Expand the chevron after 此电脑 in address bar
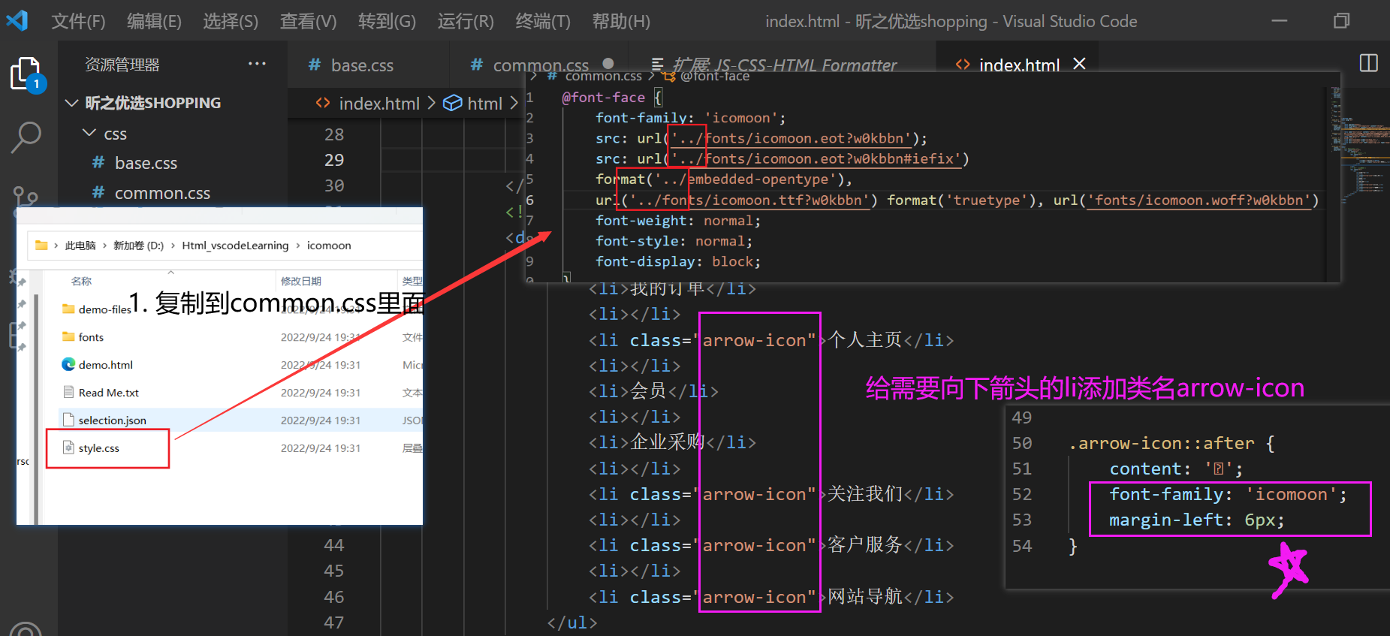 104,246
